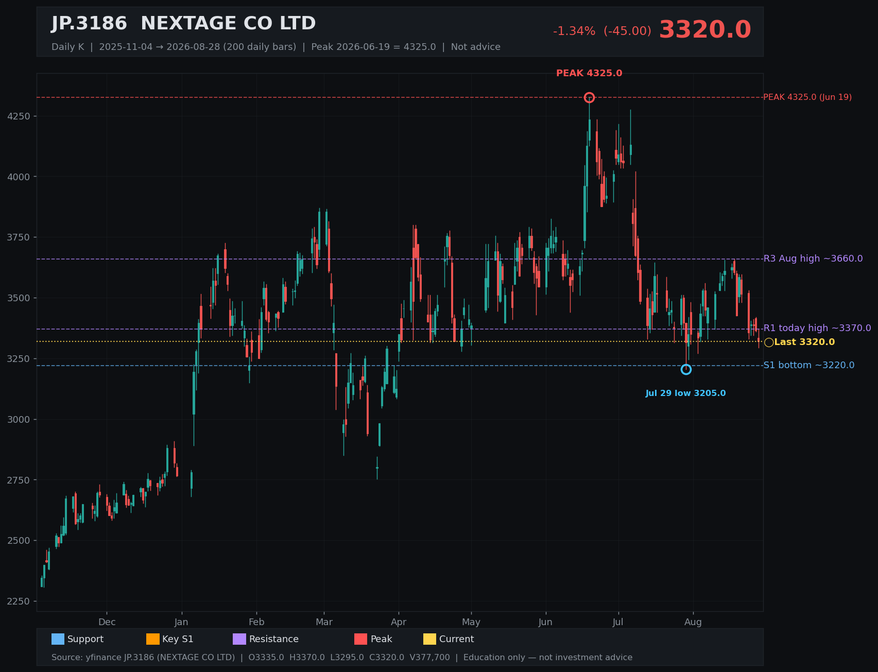Click the 'May' x-axis month label
The image size is (878, 672).
471,622
